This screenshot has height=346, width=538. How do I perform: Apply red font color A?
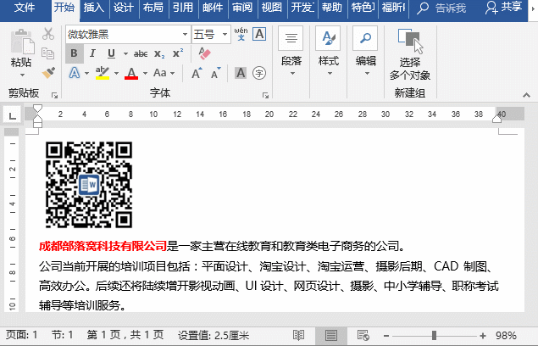(x=131, y=73)
